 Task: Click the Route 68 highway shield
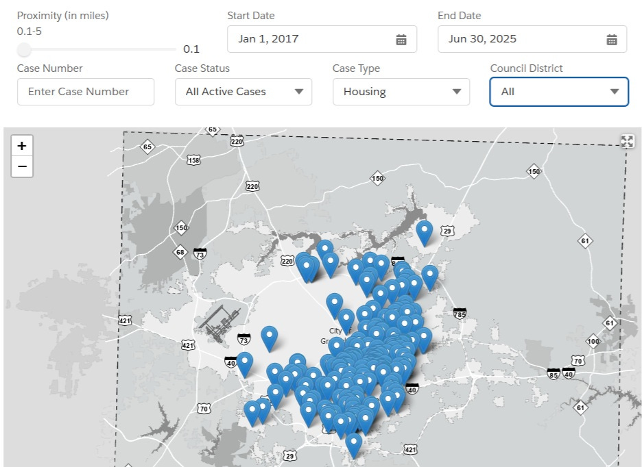pos(180,252)
